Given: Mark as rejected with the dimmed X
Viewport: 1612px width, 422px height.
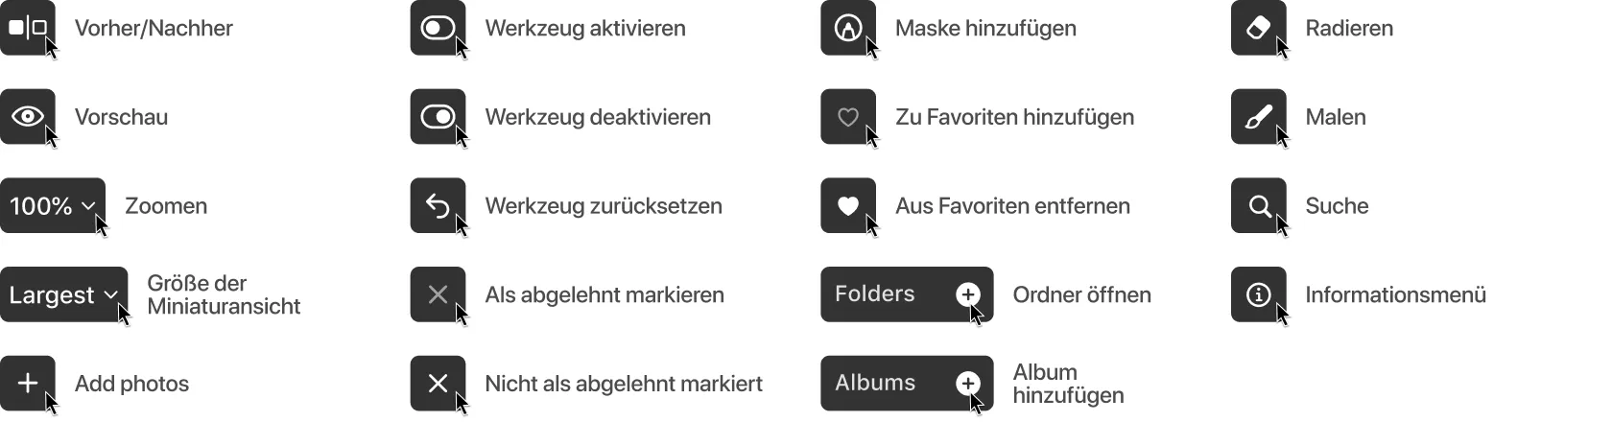Looking at the screenshot, I should pos(438,294).
